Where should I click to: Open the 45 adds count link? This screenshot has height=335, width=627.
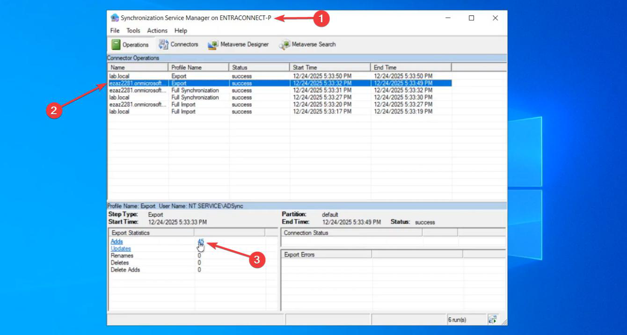201,241
